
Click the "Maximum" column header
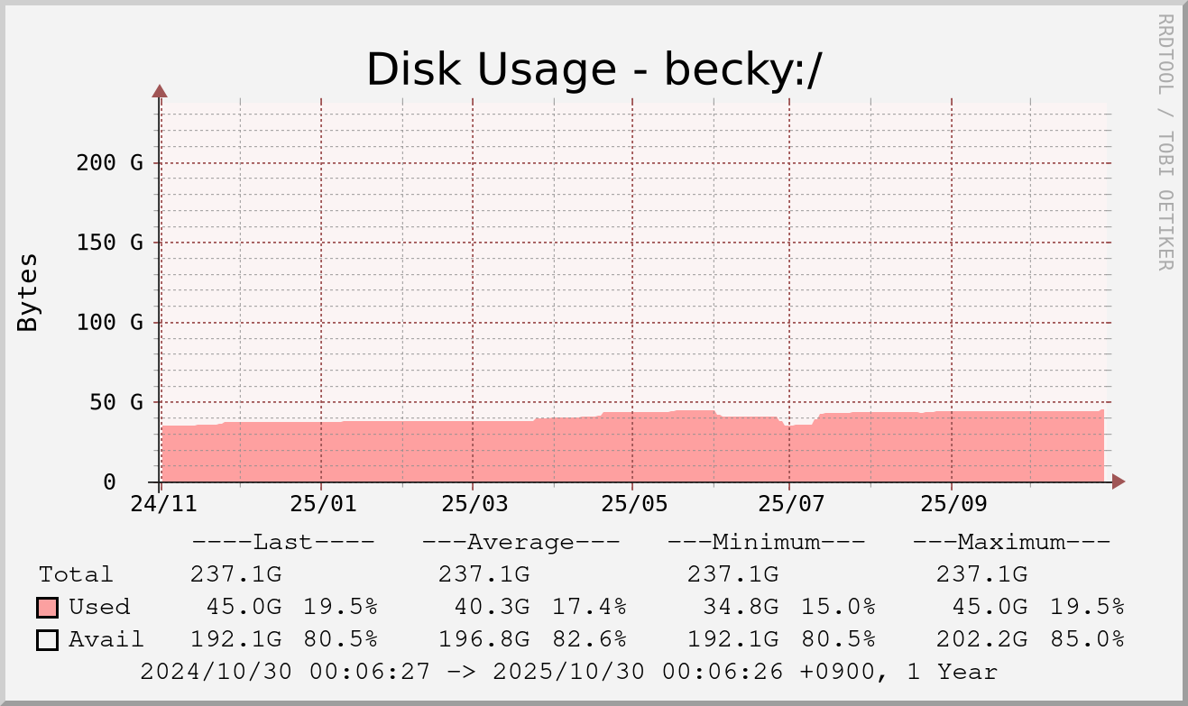[1011, 543]
